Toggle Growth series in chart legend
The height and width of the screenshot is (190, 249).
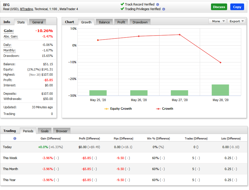click(165, 109)
